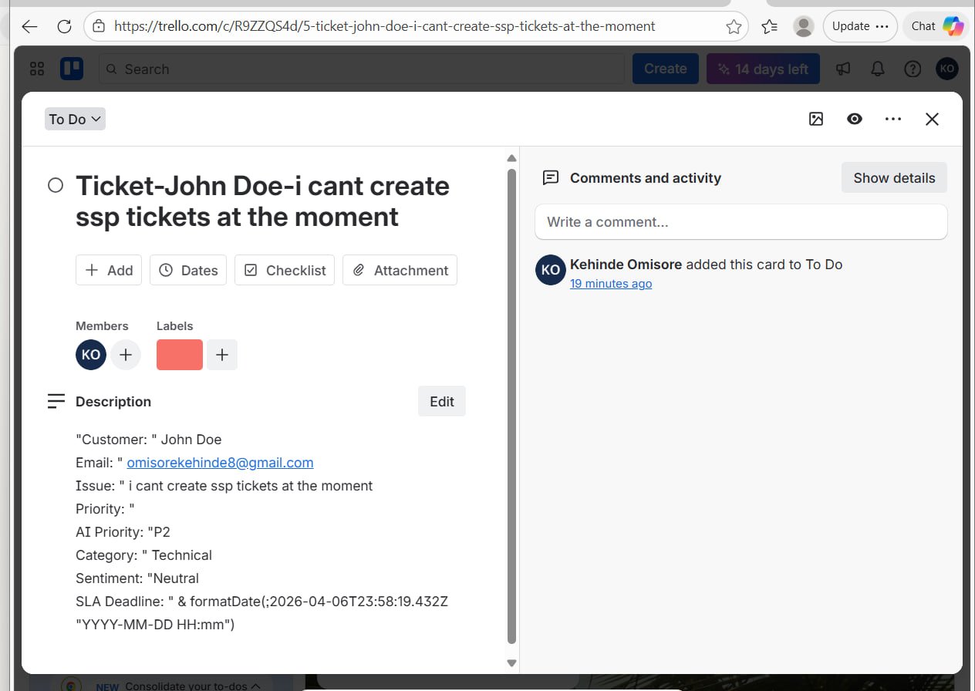Click the Attachment button
Image resolution: width=975 pixels, height=691 pixels.
point(400,270)
